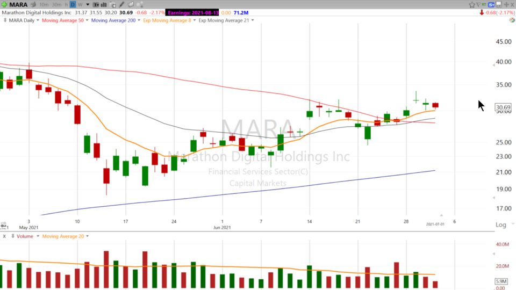Click the red down-arrow change indicator
The height and width of the screenshot is (290, 516).
pos(482,12)
